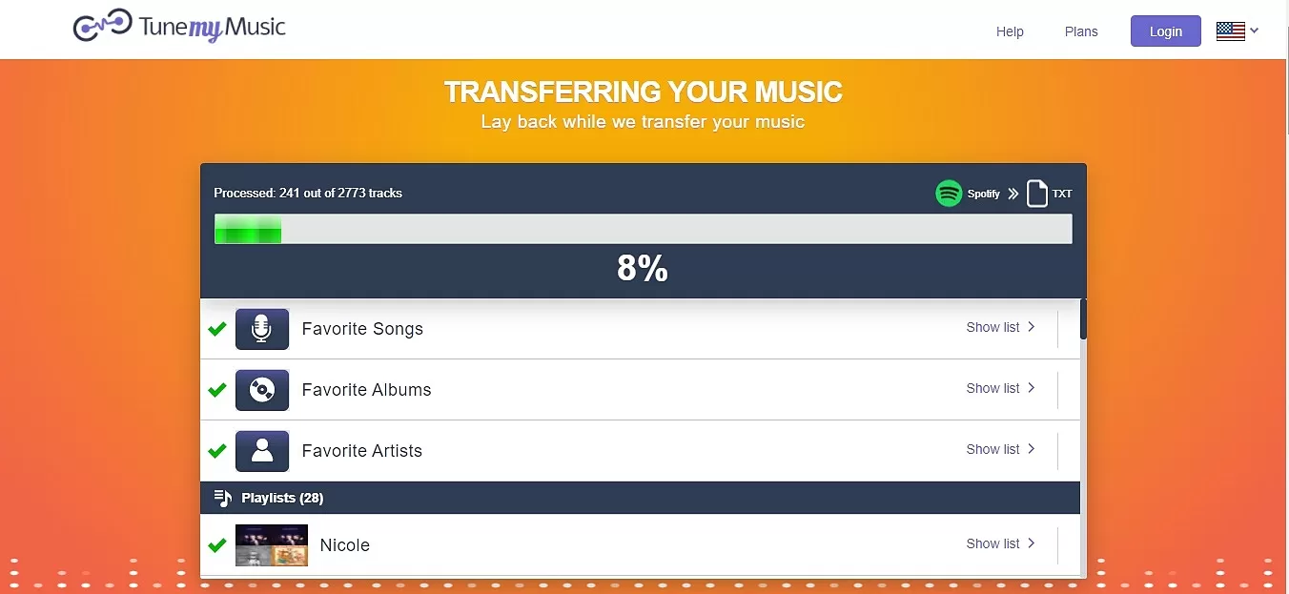Screen dimensions: 1289x594
Task: Expand Show list for Favorite Artists
Action: pos(1000,449)
